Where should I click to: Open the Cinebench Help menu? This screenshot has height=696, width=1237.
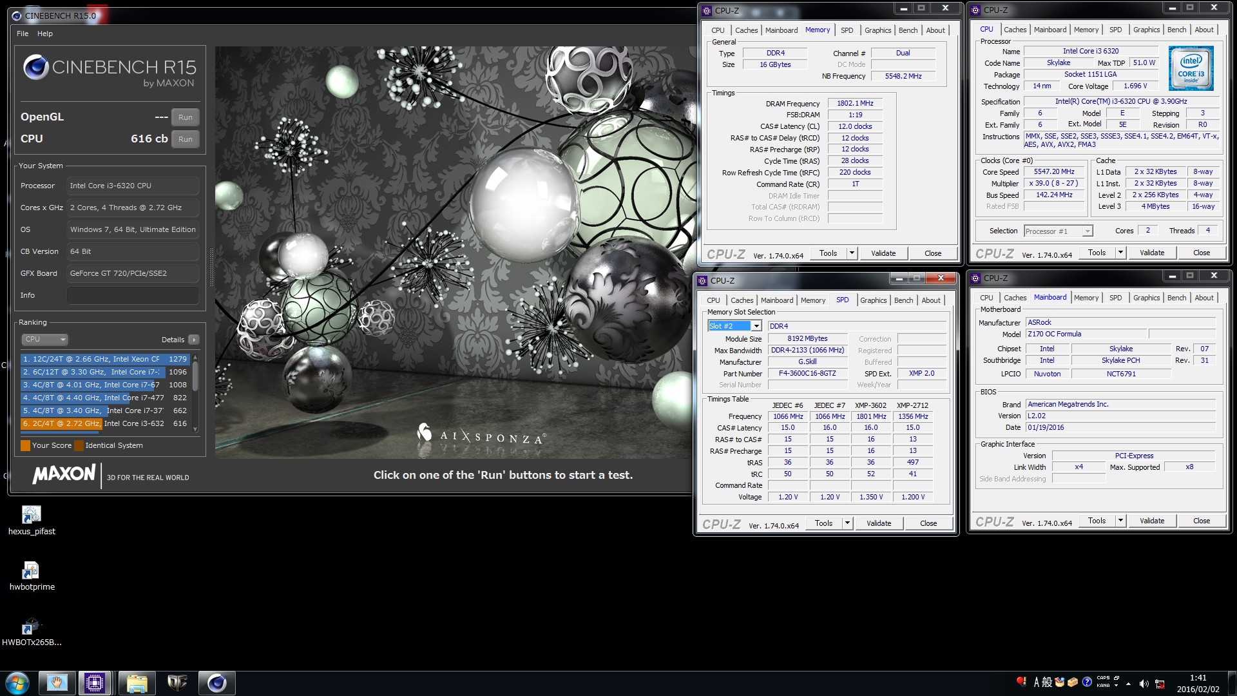(x=45, y=34)
